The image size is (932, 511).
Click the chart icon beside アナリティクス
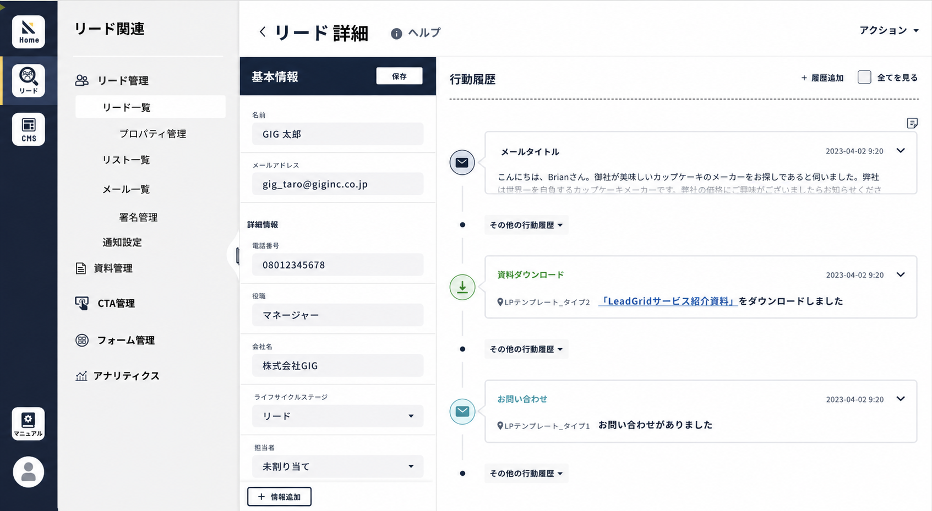click(x=81, y=376)
